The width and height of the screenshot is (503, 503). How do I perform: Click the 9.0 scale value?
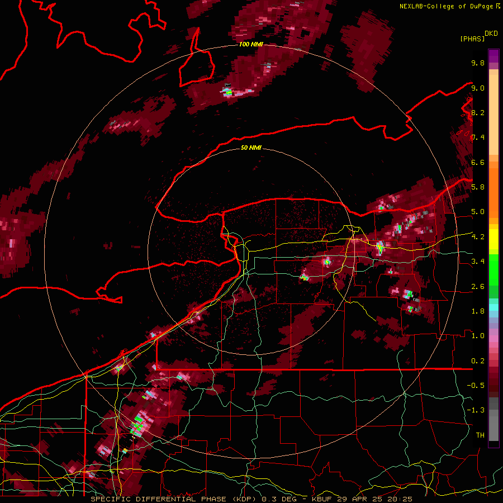[478, 88]
